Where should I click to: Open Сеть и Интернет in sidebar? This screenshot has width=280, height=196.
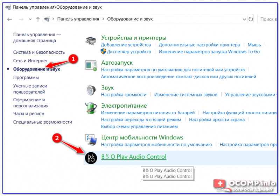point(31,60)
